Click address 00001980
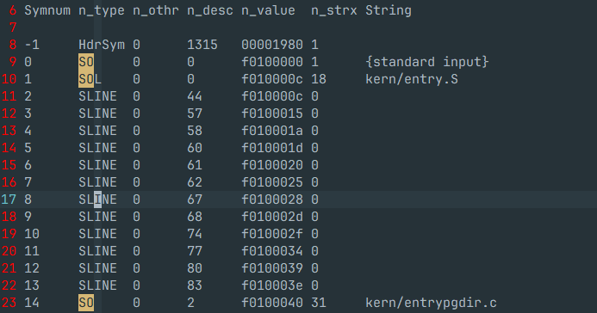Image resolution: width=597 pixels, height=313 pixels. (272, 45)
